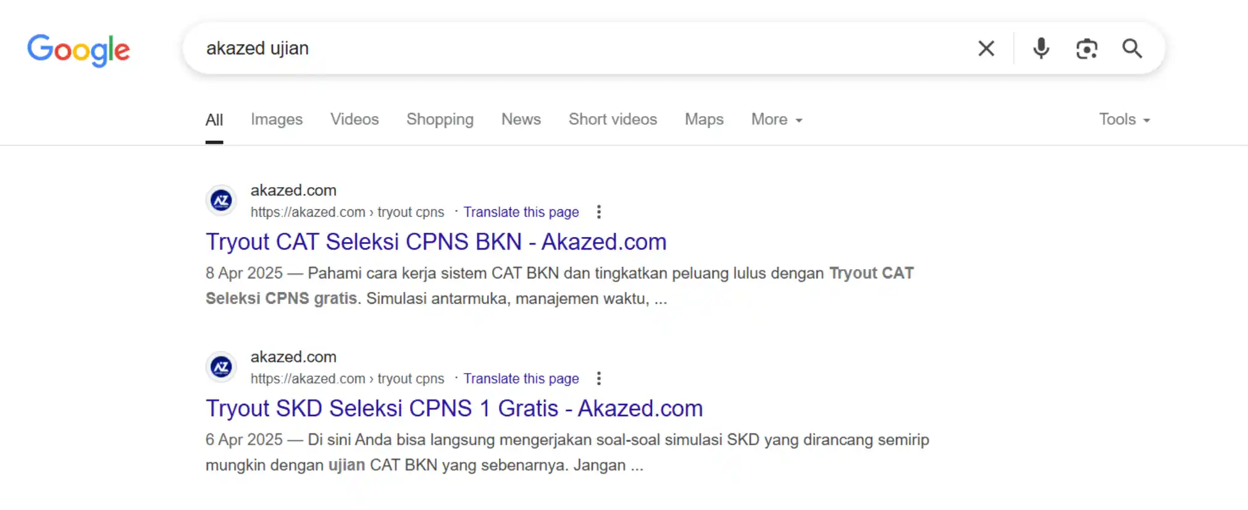The image size is (1248, 510).
Task: Open the Short videos tab
Action: [613, 119]
